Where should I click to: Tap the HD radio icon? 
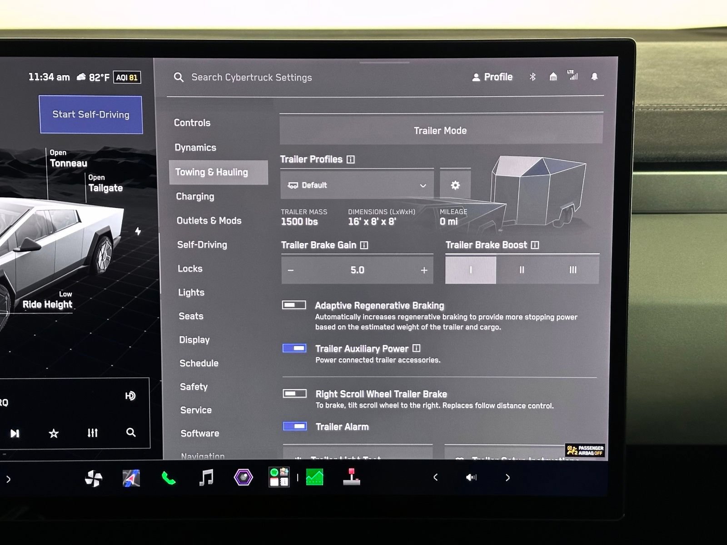(x=130, y=396)
